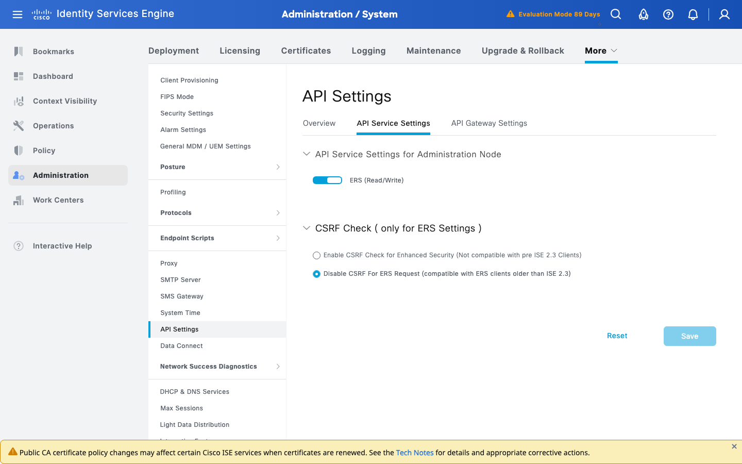The width and height of the screenshot is (742, 464).
Task: Click the Evaluation Mode warning icon
Action: click(510, 14)
